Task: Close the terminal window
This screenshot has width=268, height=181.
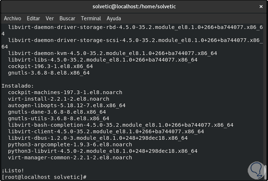Action: (x=260, y=7)
